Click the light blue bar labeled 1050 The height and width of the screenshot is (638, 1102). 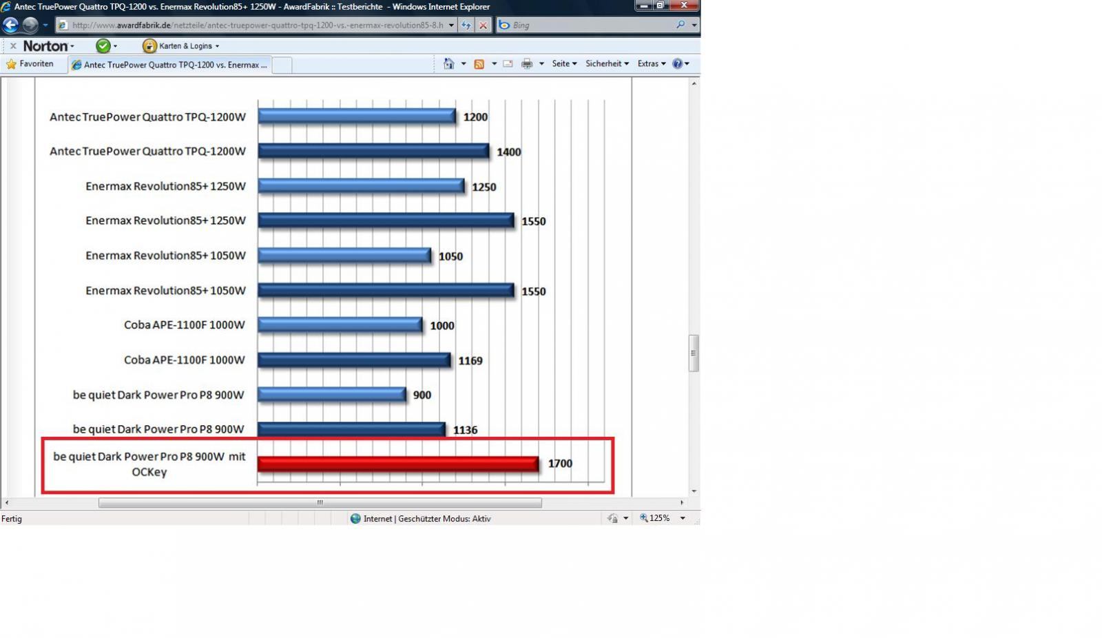pos(344,256)
